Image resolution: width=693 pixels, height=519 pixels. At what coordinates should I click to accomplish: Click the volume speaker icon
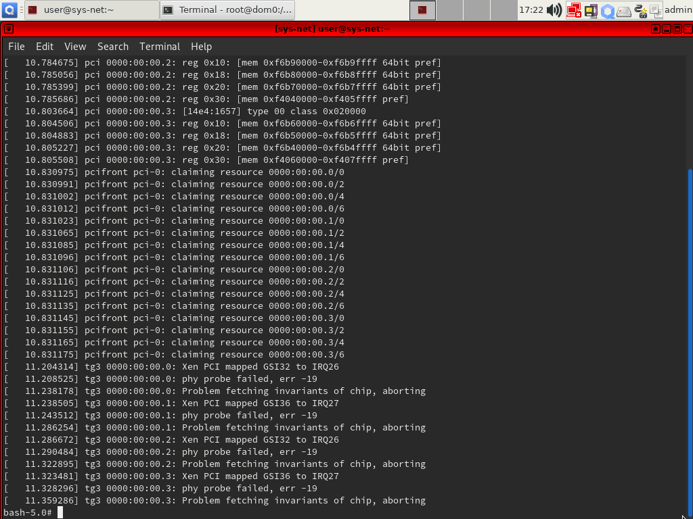(554, 10)
